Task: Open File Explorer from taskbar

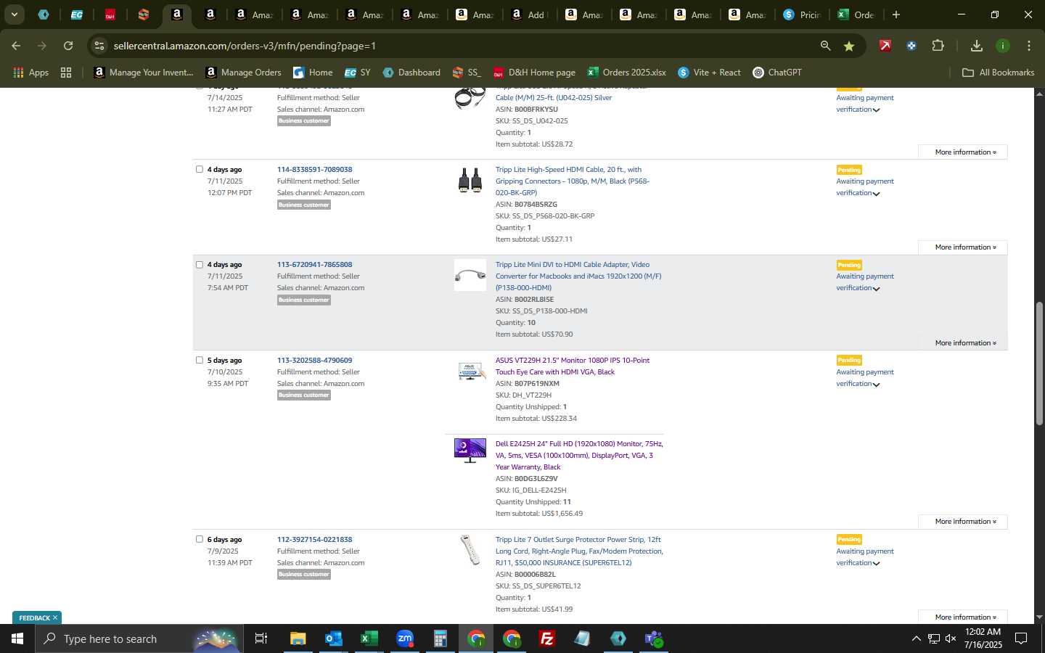Action: pyautogui.click(x=298, y=638)
